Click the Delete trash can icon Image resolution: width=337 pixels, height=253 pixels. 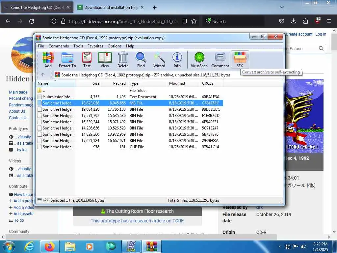123,60
